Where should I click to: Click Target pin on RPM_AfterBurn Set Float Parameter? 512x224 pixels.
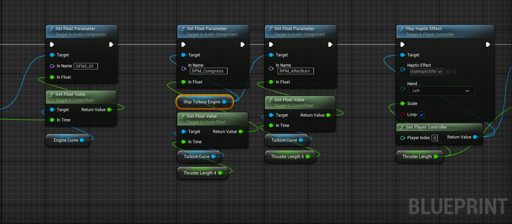click(271, 55)
